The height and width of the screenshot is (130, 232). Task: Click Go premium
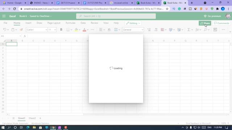(212, 16)
